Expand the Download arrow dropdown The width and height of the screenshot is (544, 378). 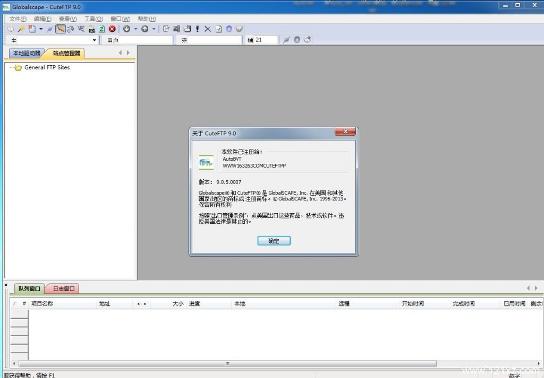point(135,29)
